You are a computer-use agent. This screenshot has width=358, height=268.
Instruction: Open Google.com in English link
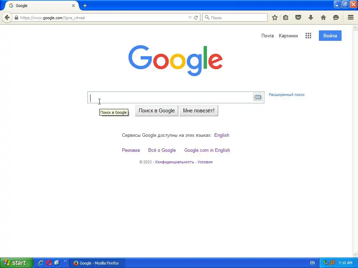coord(207,150)
